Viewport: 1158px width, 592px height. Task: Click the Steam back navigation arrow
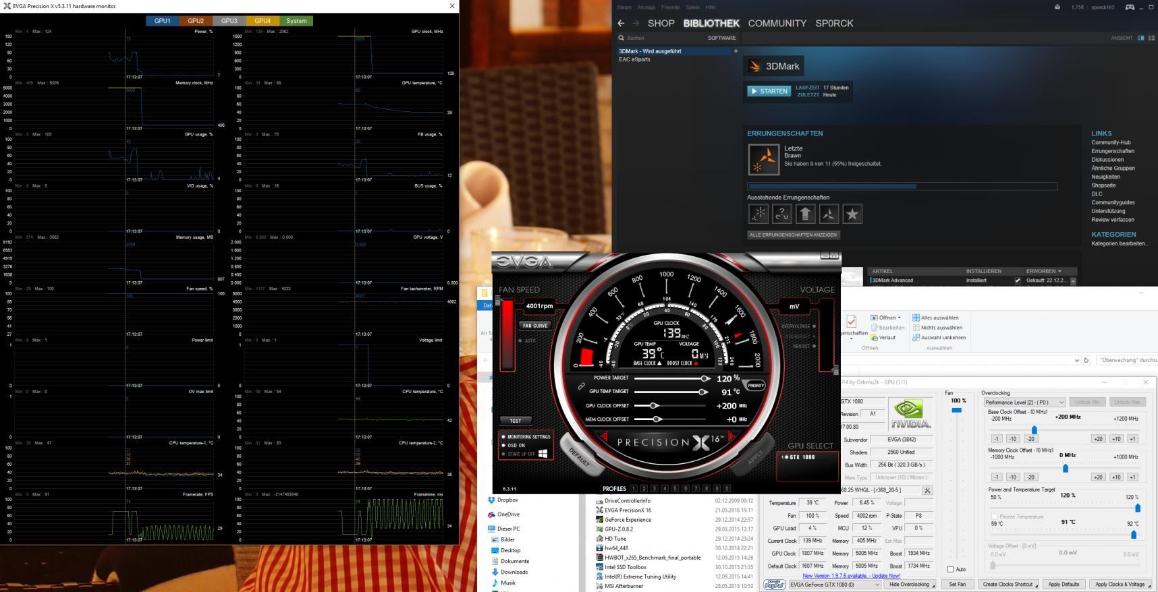(621, 23)
